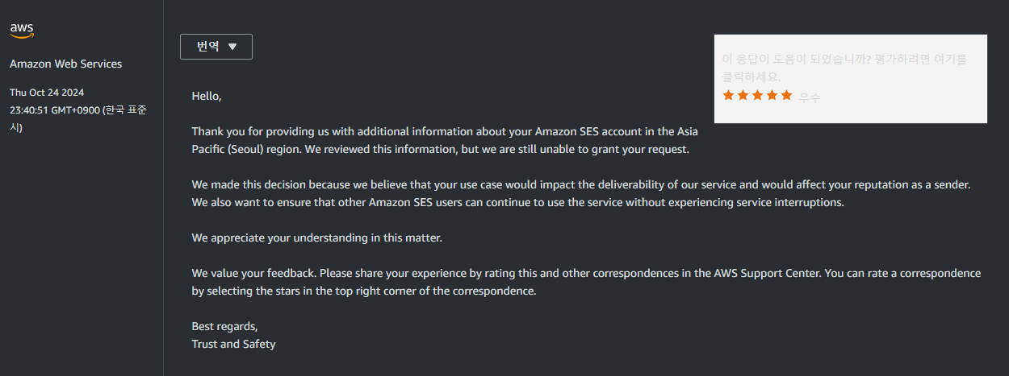This screenshot has width=1009, height=376.
Task: Rate the response one star
Action: [728, 95]
